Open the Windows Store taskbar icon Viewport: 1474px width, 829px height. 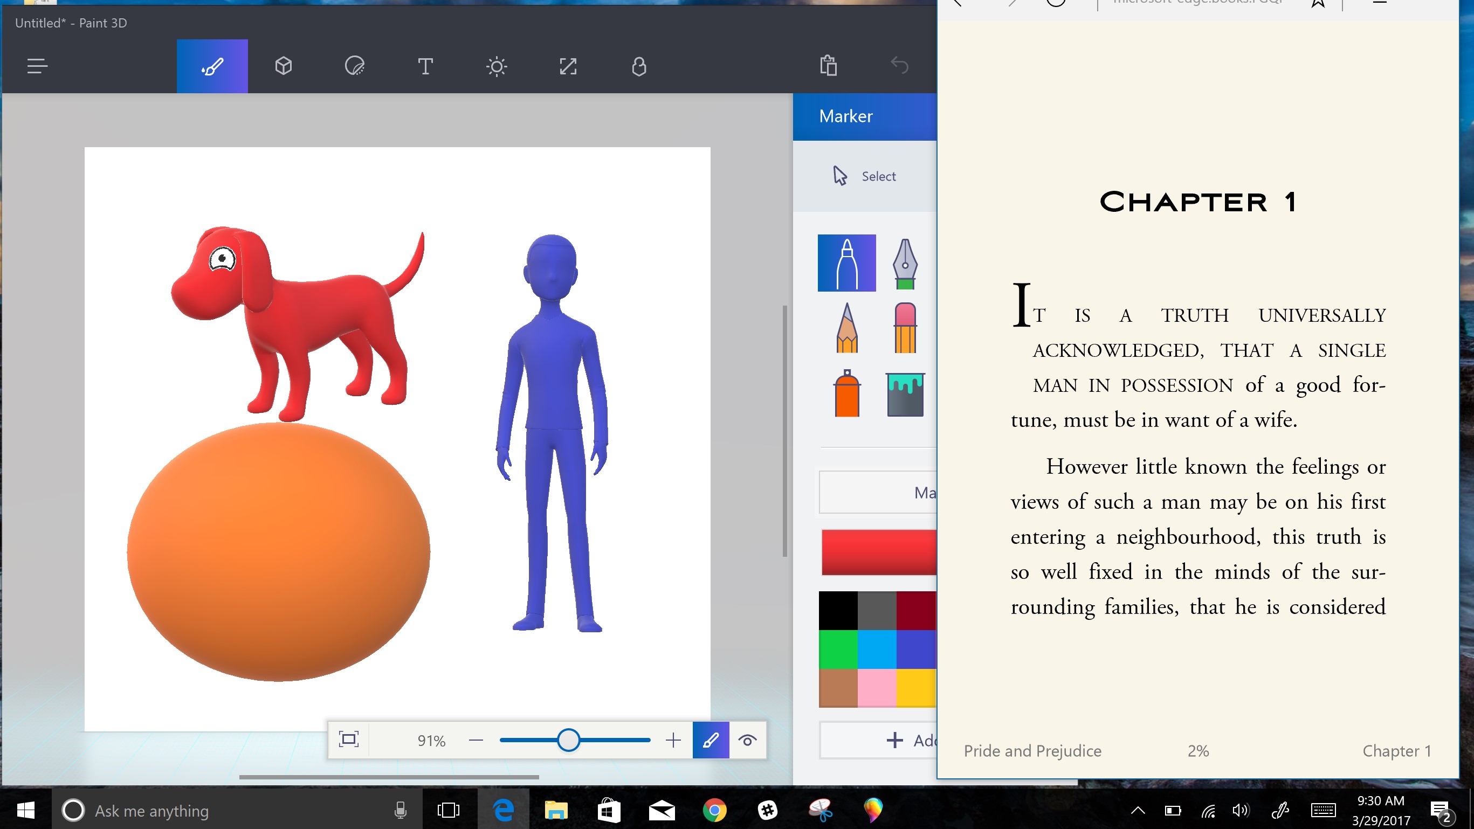pos(609,810)
